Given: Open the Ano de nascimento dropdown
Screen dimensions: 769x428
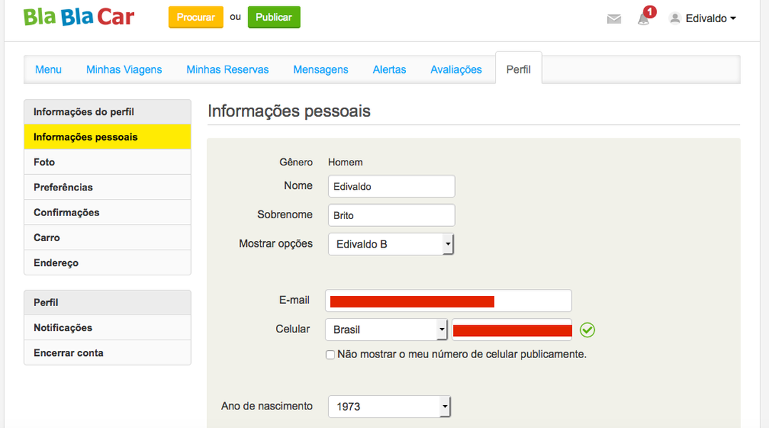Looking at the screenshot, I should tap(389, 407).
